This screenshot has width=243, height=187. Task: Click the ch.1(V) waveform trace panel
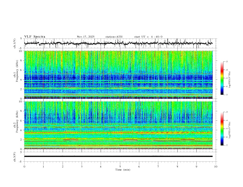[120, 43]
